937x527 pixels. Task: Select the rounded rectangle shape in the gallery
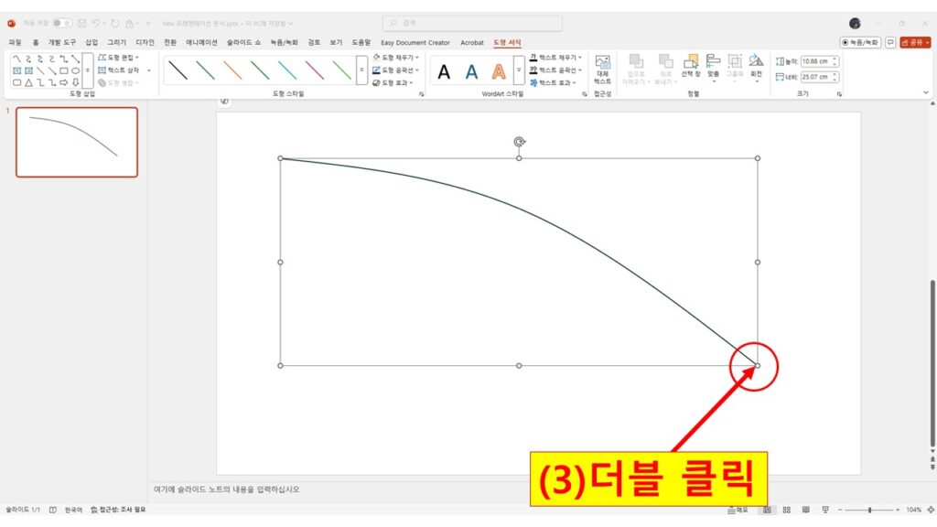[x=16, y=82]
